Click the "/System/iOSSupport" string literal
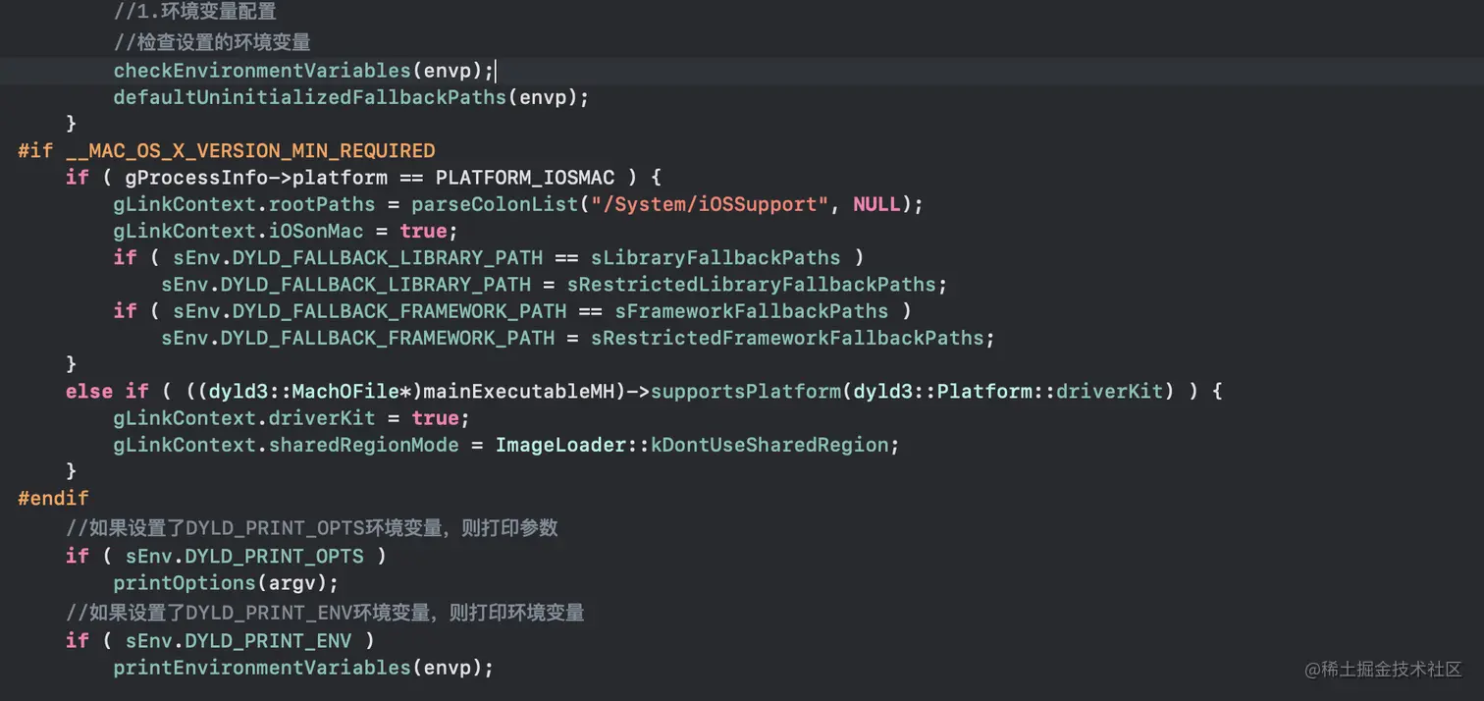Image resolution: width=1484 pixels, height=701 pixels. [710, 204]
